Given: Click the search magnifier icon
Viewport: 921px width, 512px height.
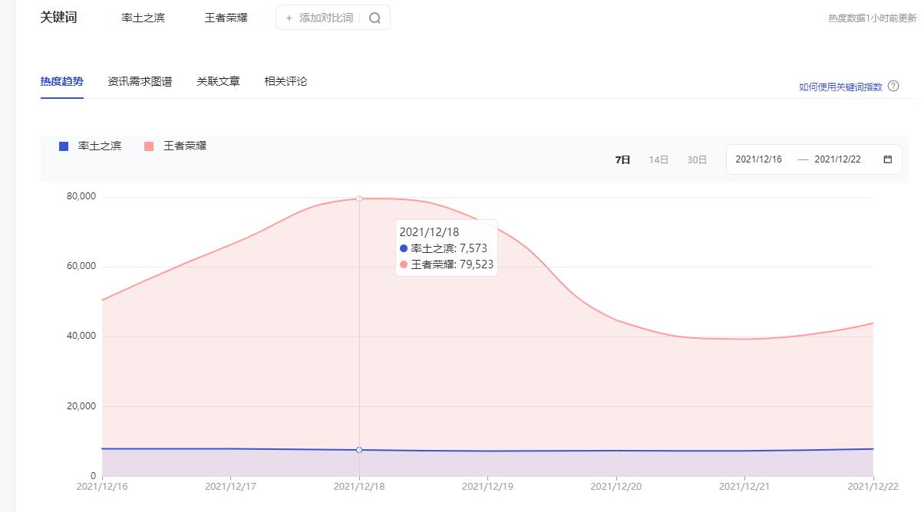Looking at the screenshot, I should click(x=373, y=16).
